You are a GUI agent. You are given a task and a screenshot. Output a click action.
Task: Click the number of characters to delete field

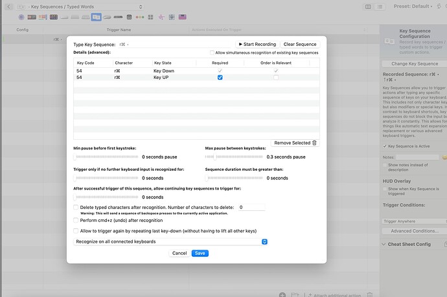pyautogui.click(x=251, y=207)
